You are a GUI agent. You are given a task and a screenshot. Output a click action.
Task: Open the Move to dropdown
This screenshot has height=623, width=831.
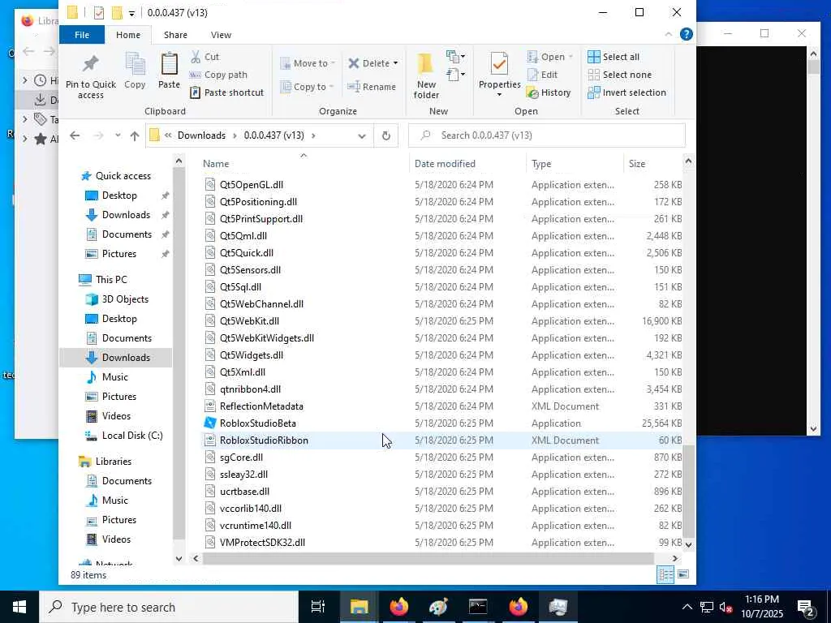point(308,63)
